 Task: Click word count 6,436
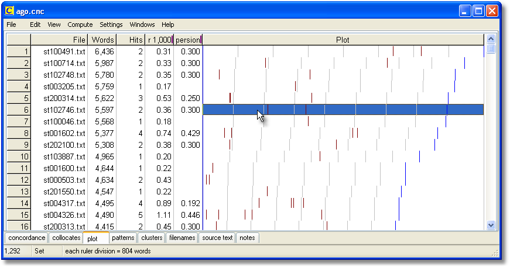104,51
